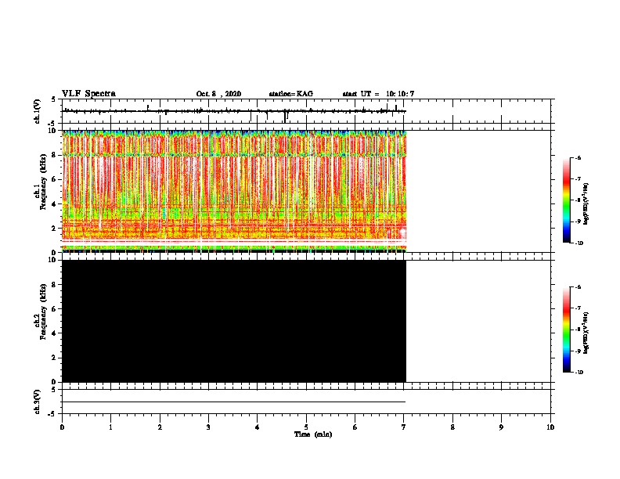Image resolution: width=620 pixels, height=479 pixels.
Task: Click the ch.1 colored spectrogram panel
Action: 234,191
